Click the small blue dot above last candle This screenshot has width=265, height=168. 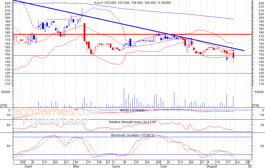[x=233, y=50]
